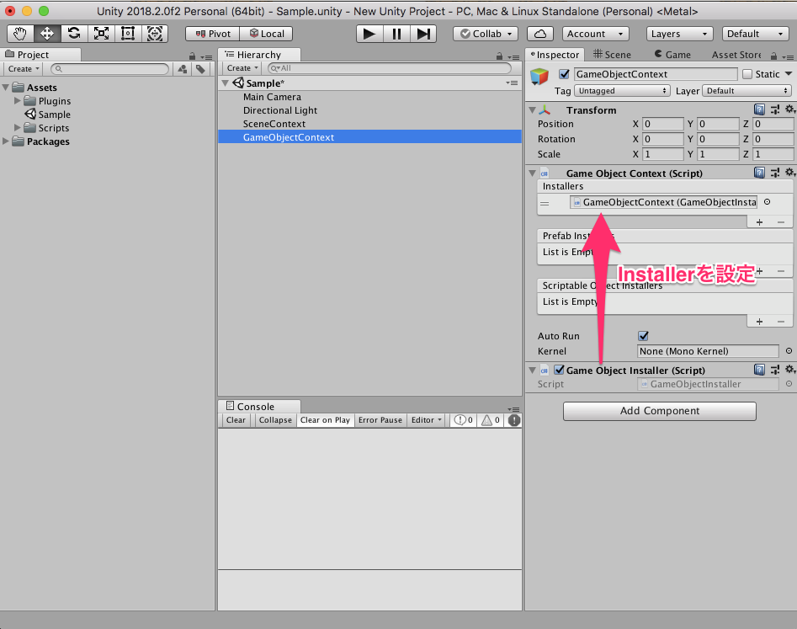Disable Game Object Installer script checkbox
This screenshot has height=629, width=797.
559,370
